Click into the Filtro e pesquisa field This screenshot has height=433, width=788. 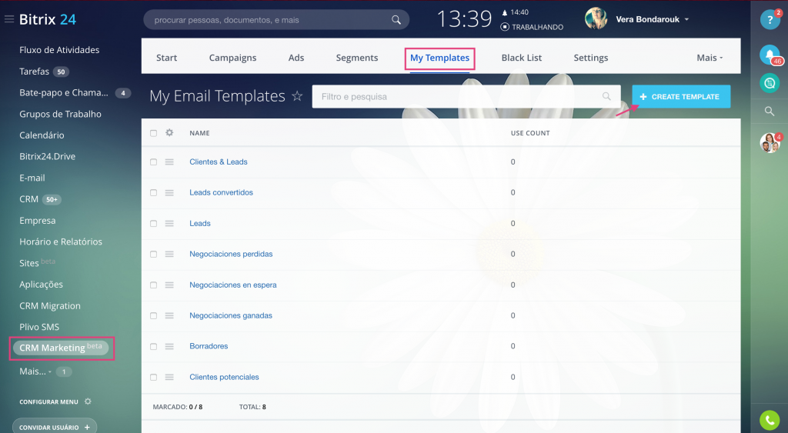(466, 96)
